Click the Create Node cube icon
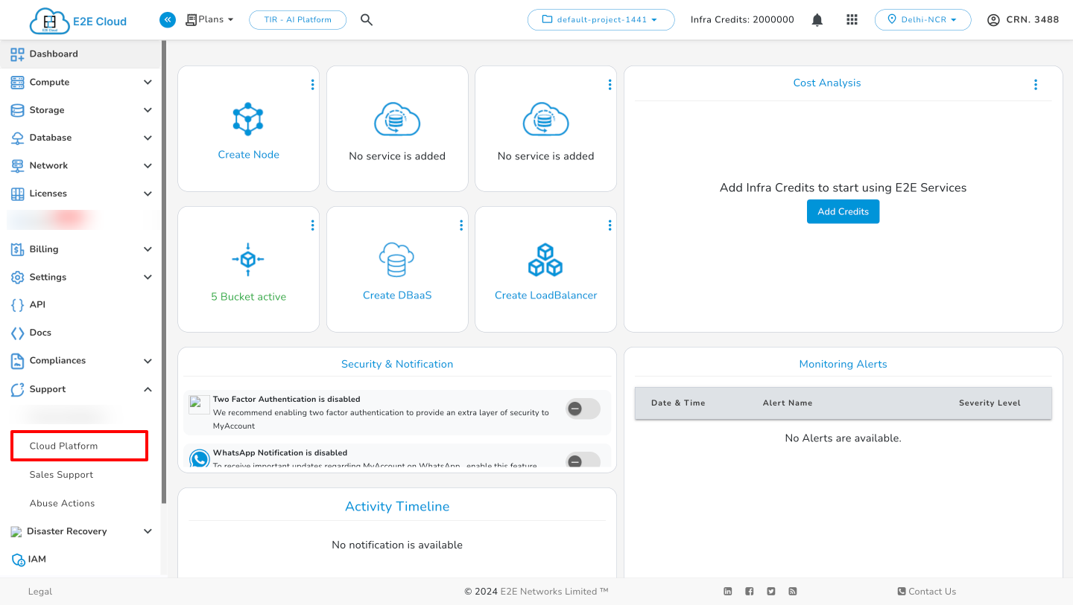 tap(248, 119)
